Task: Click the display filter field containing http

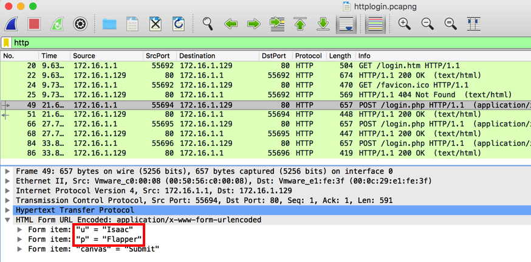Action: [271, 43]
